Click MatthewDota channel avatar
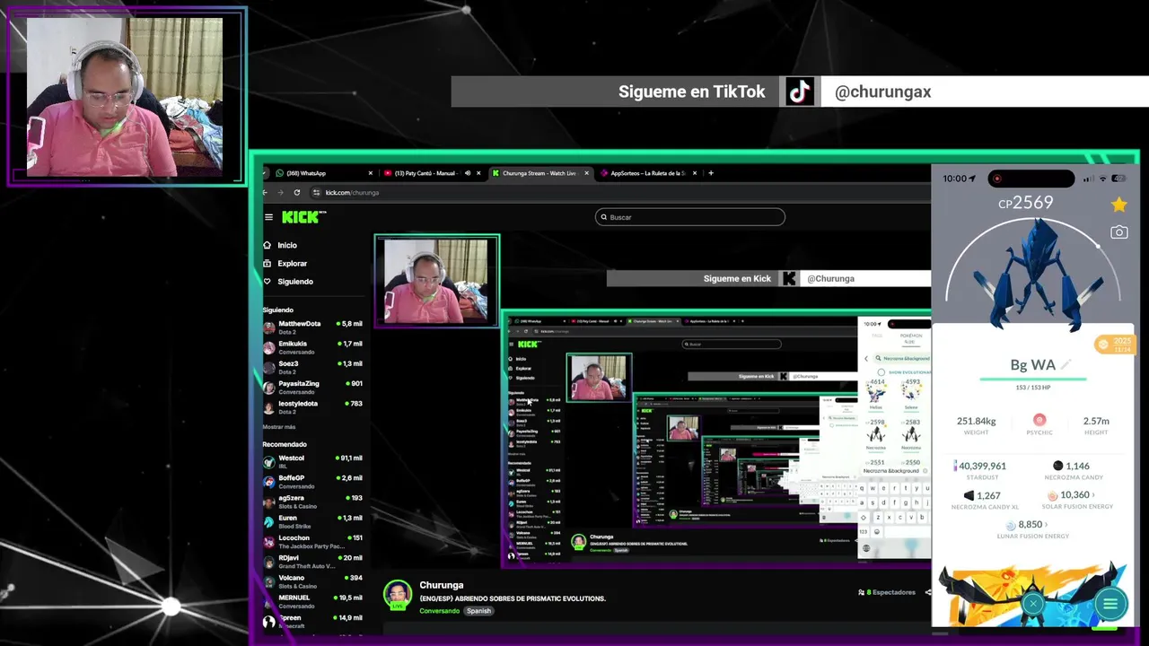1149x646 pixels. tap(268, 327)
